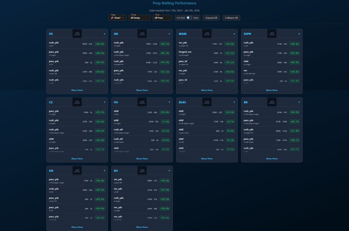Image resolution: width=349 pixels, height=231 pixels.
Task: Select rush_att vs fd+espn+mgm row in FN
Action: coord(142,131)
